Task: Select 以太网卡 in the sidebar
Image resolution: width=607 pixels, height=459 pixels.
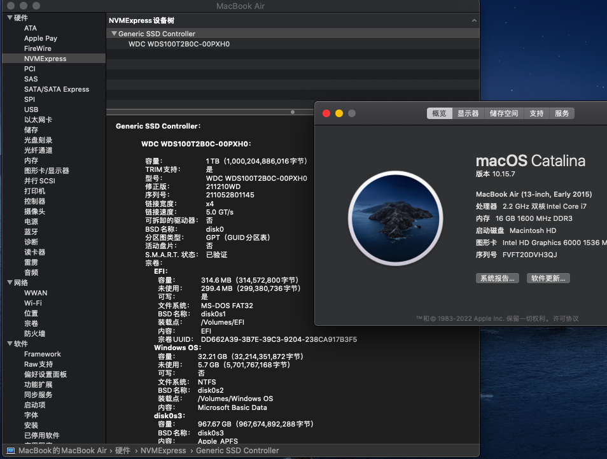Action: (38, 120)
